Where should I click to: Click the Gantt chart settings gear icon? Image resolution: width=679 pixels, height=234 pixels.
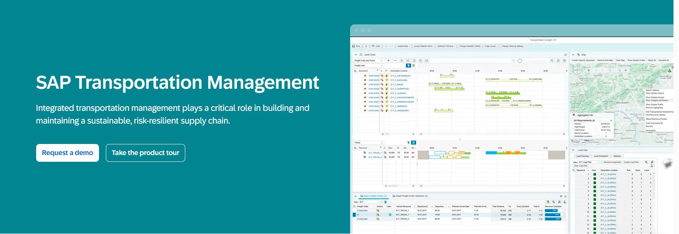[x=565, y=61]
